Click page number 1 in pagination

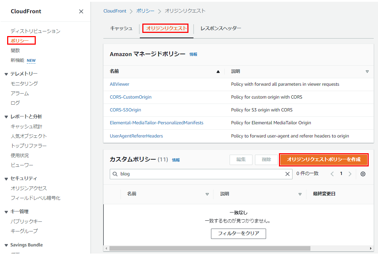click(x=341, y=174)
